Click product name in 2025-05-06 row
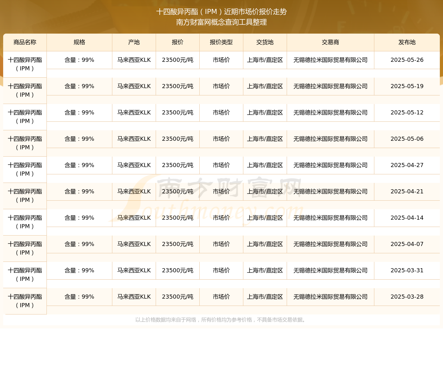Viewport: 443px width, 382px height. pyautogui.click(x=25, y=143)
